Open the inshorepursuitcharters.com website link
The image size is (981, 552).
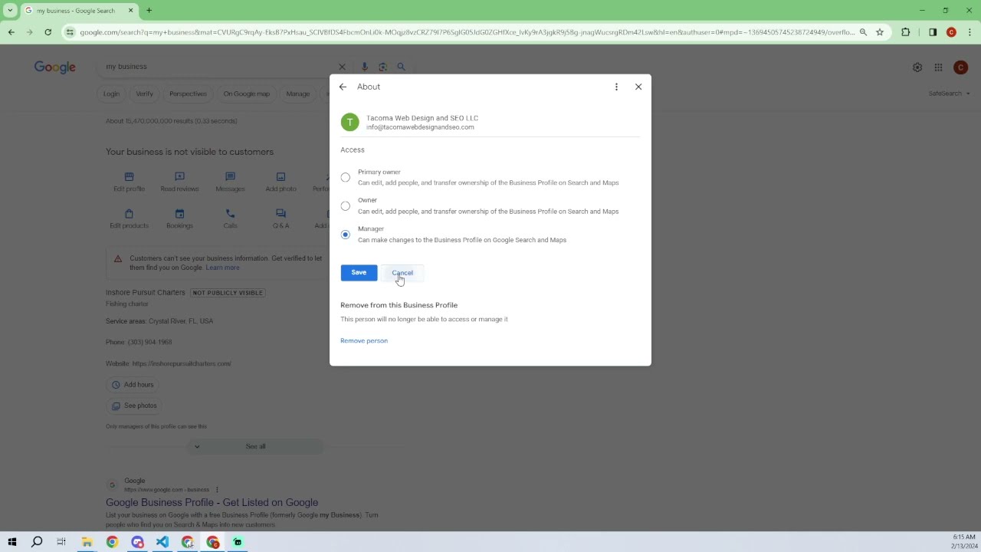click(181, 363)
